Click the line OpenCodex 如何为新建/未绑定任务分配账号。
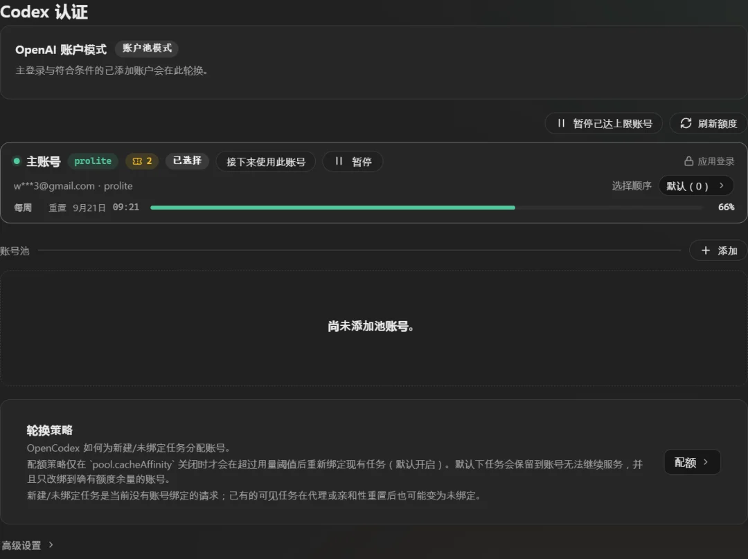This screenshot has height=559, width=748. 130,448
